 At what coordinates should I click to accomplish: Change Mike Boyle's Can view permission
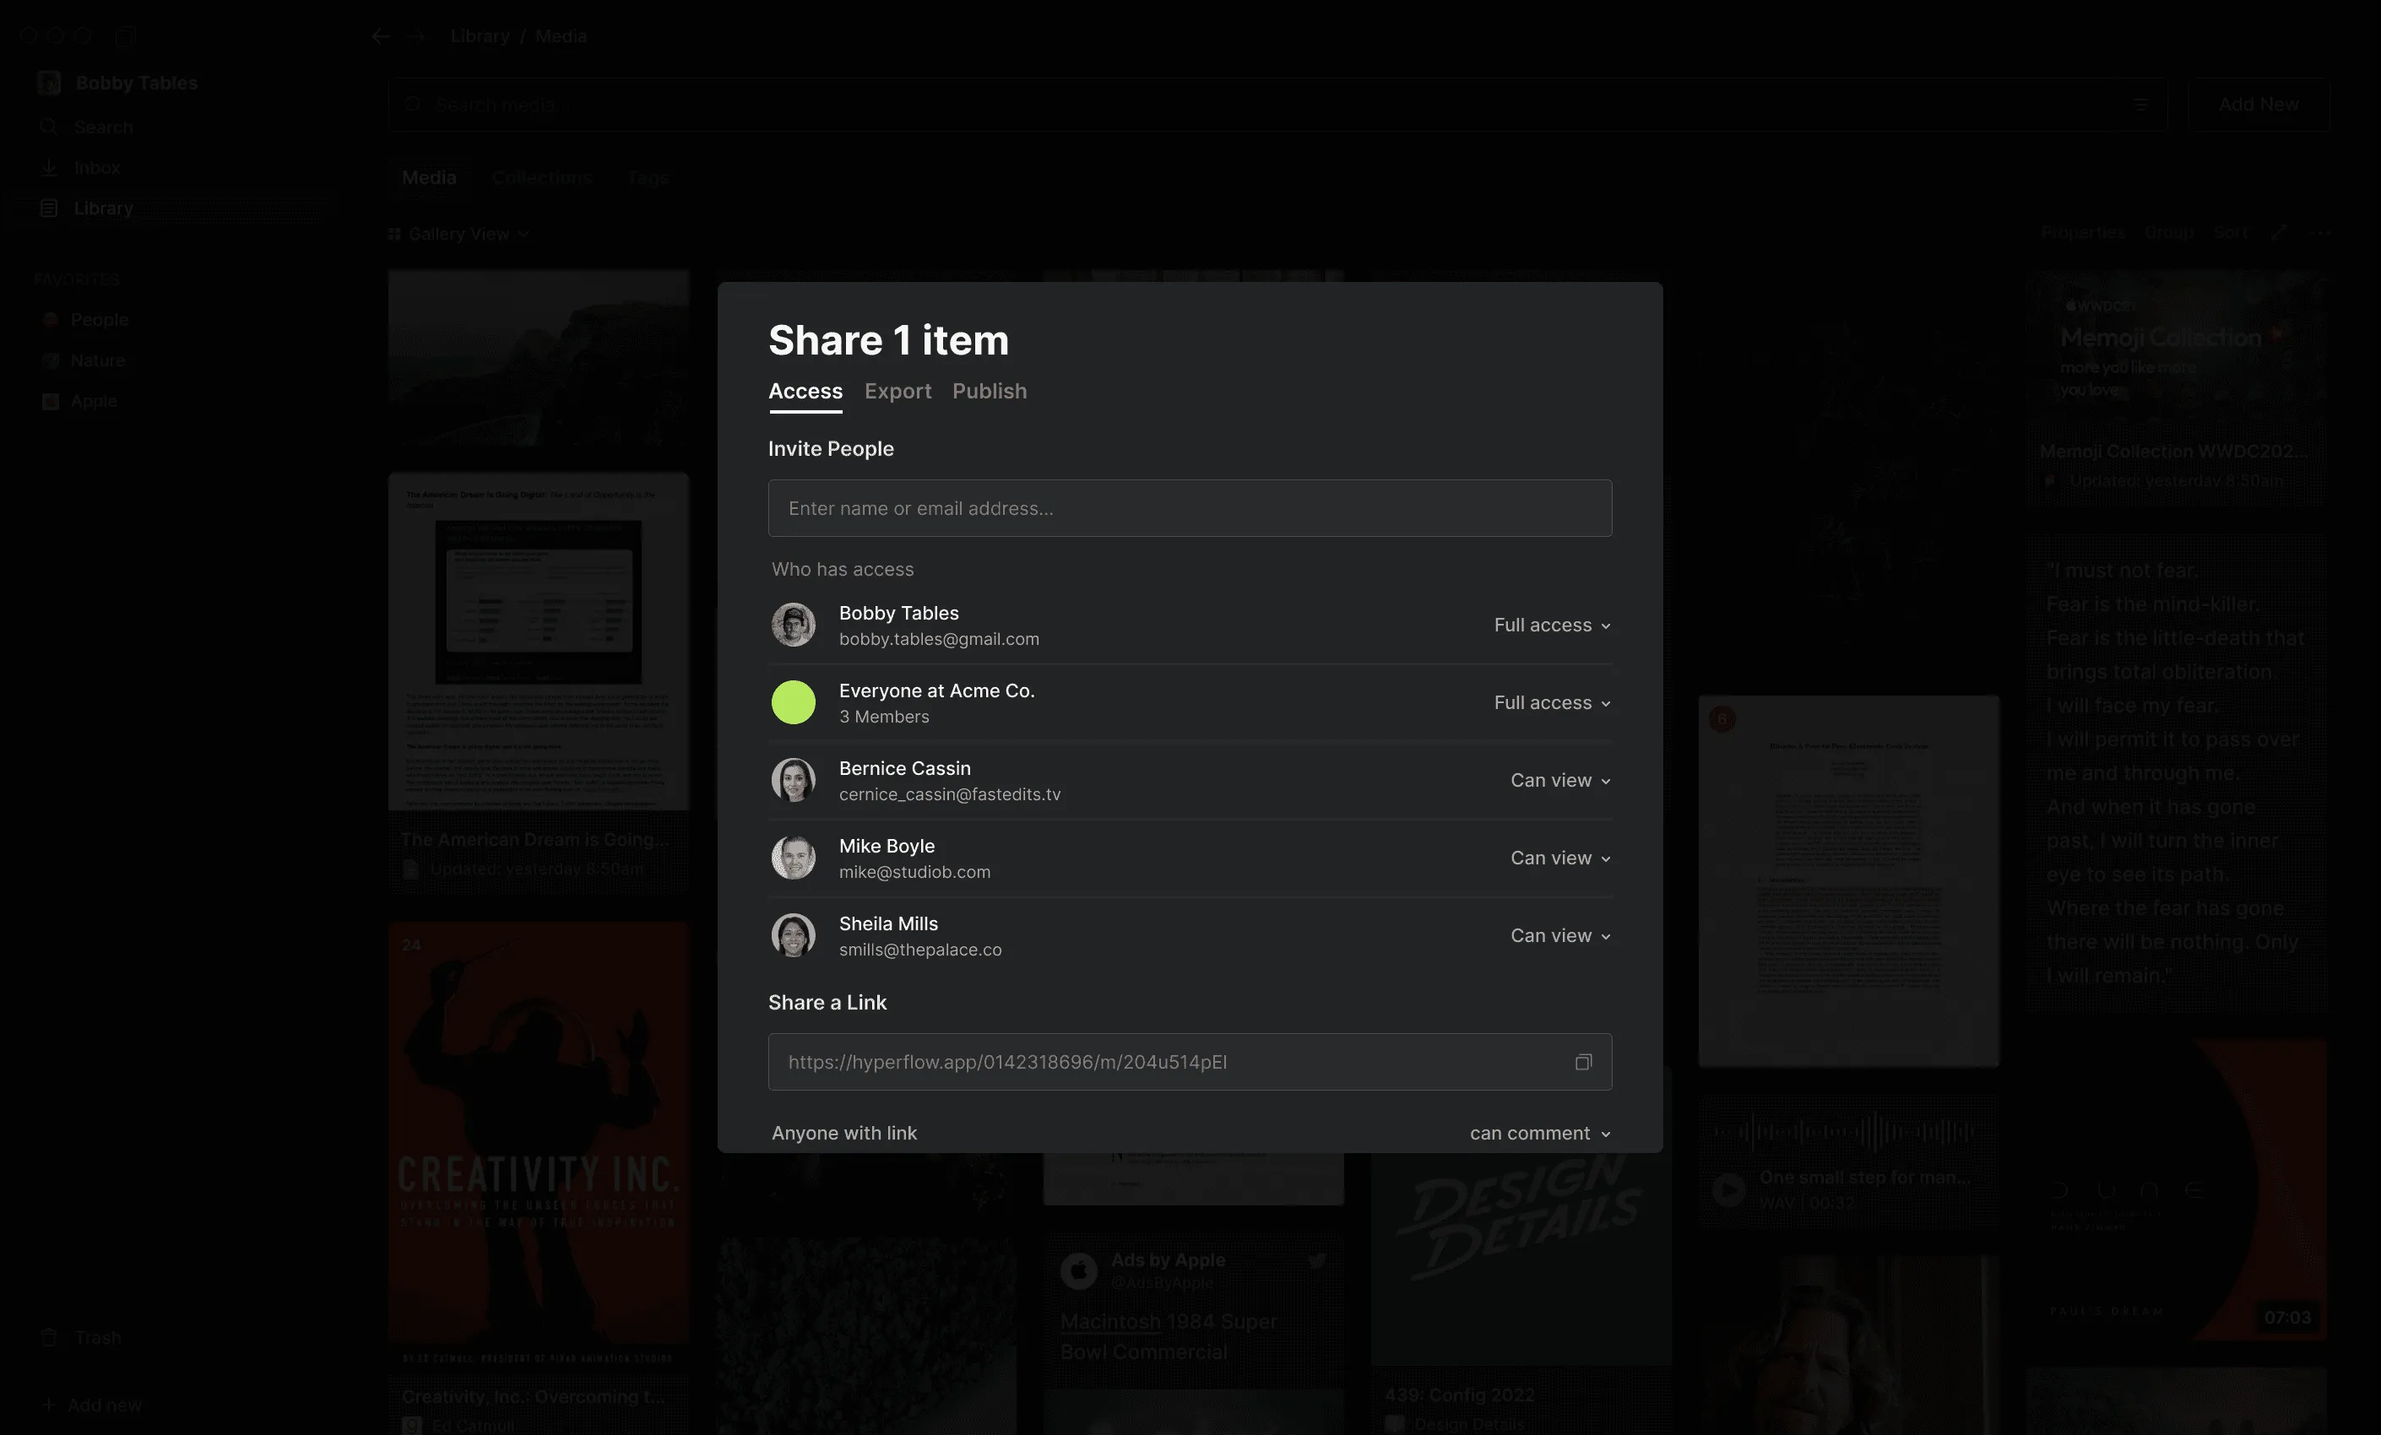pyautogui.click(x=1560, y=858)
